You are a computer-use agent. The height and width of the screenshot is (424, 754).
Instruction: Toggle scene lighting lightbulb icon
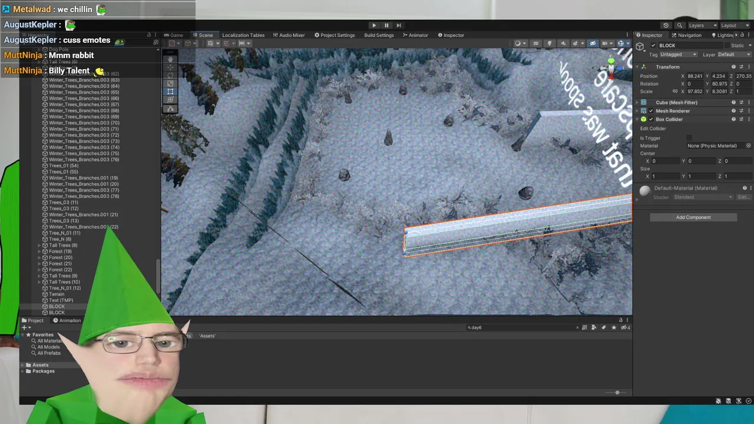[x=550, y=43]
